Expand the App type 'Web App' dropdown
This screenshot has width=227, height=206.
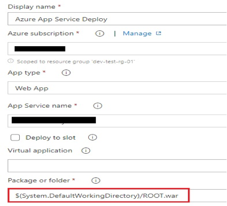point(117,88)
